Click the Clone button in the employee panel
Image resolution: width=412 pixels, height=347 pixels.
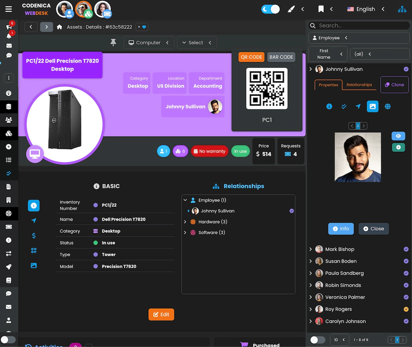pos(394,85)
